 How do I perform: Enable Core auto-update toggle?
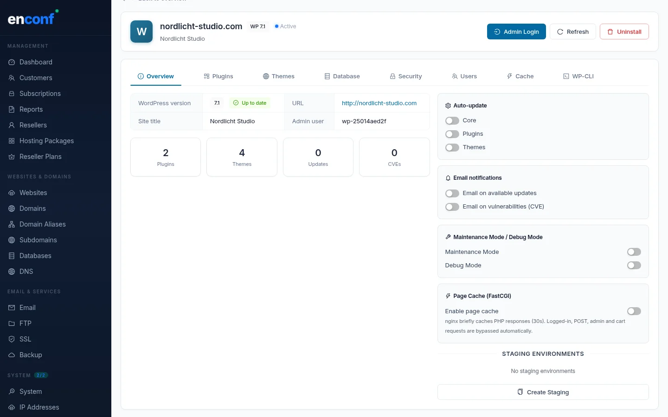coord(452,120)
